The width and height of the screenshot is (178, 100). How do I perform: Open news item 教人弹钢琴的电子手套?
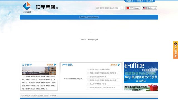(x=98, y=84)
